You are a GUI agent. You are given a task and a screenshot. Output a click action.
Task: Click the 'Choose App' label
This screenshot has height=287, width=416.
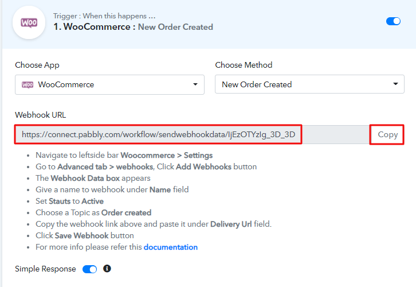(x=37, y=65)
